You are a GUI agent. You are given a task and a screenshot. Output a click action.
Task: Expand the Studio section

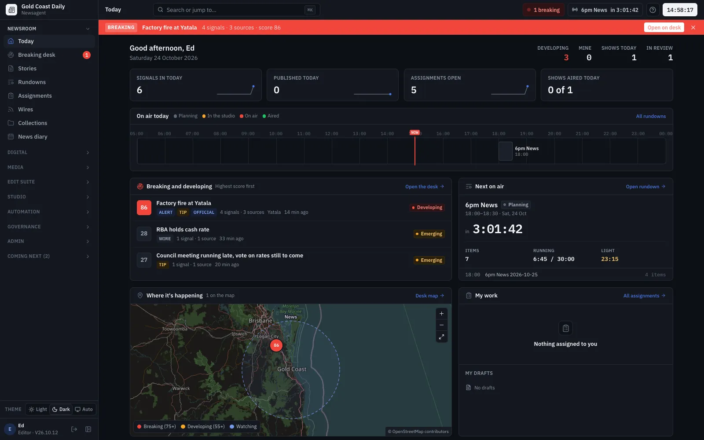[49, 197]
